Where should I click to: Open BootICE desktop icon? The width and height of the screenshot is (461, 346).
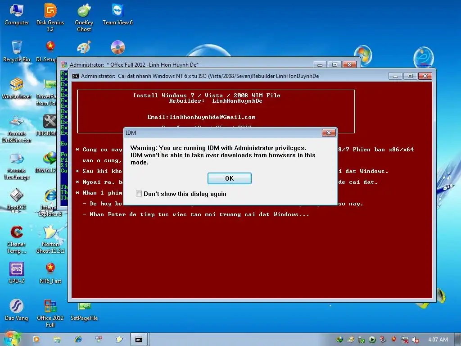click(x=17, y=200)
